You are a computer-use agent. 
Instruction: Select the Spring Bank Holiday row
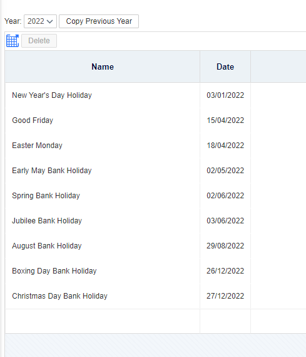click(x=155, y=196)
